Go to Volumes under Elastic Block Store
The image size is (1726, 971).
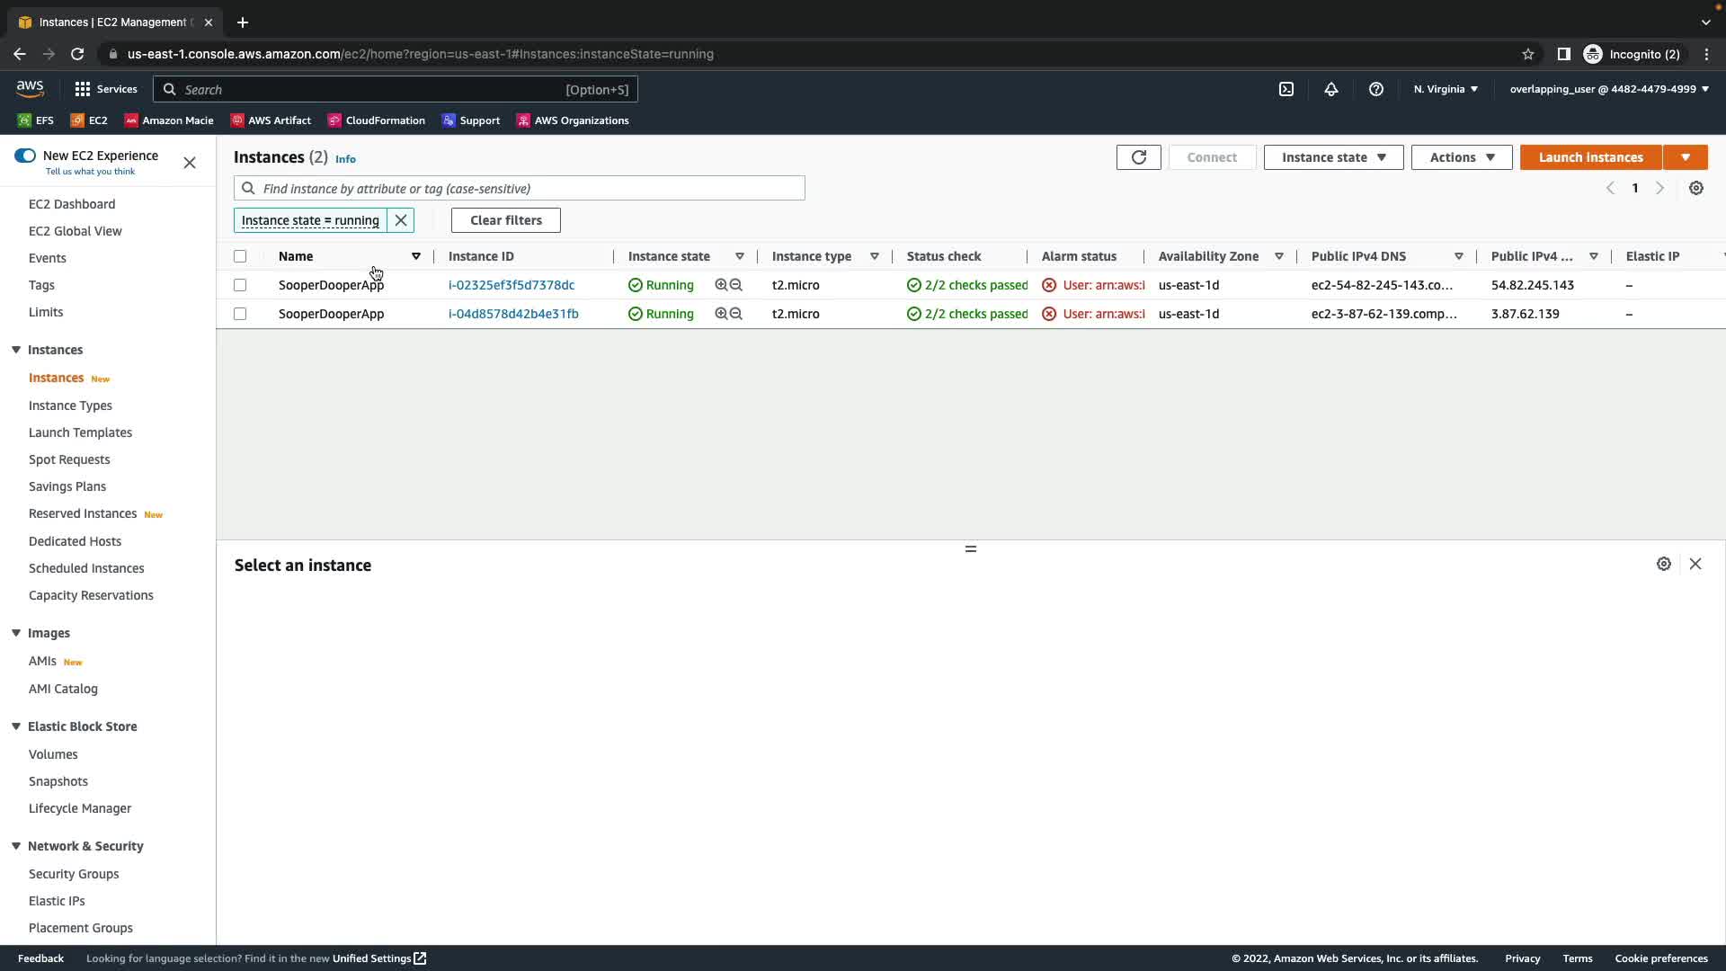pos(53,754)
